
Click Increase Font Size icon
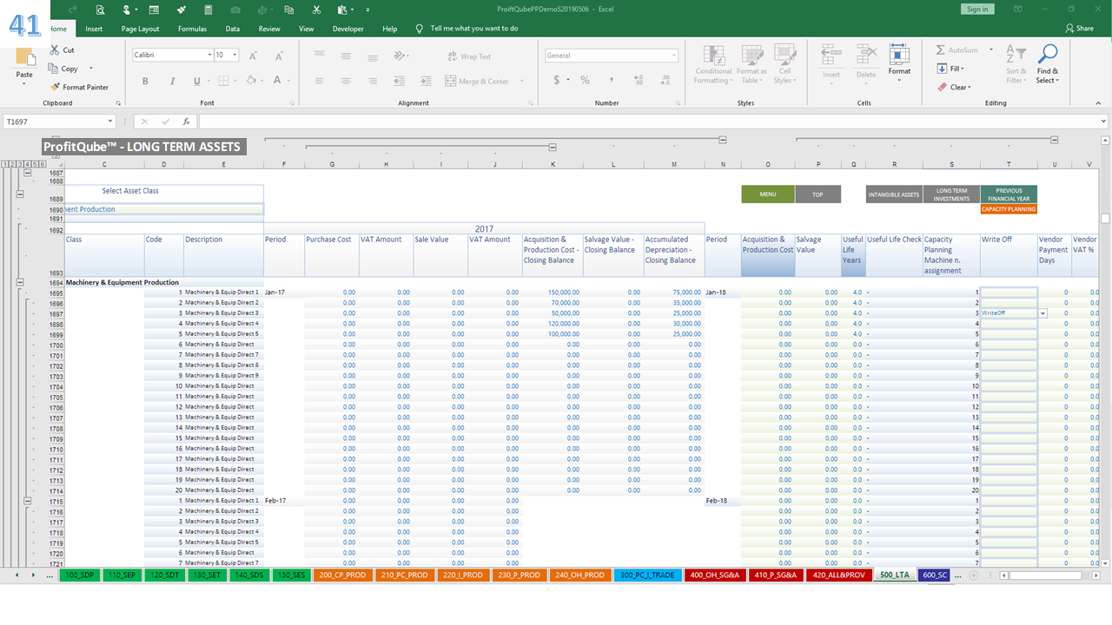tap(254, 56)
